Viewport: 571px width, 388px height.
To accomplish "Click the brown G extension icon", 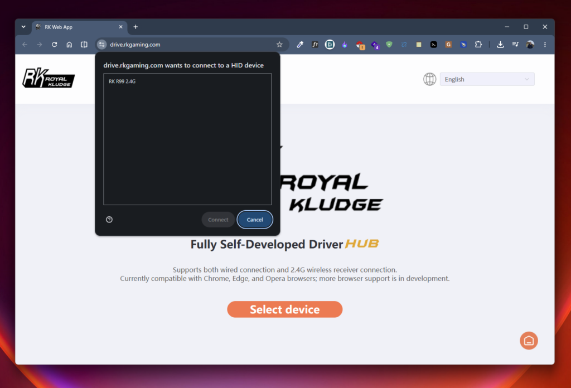I will [x=449, y=45].
